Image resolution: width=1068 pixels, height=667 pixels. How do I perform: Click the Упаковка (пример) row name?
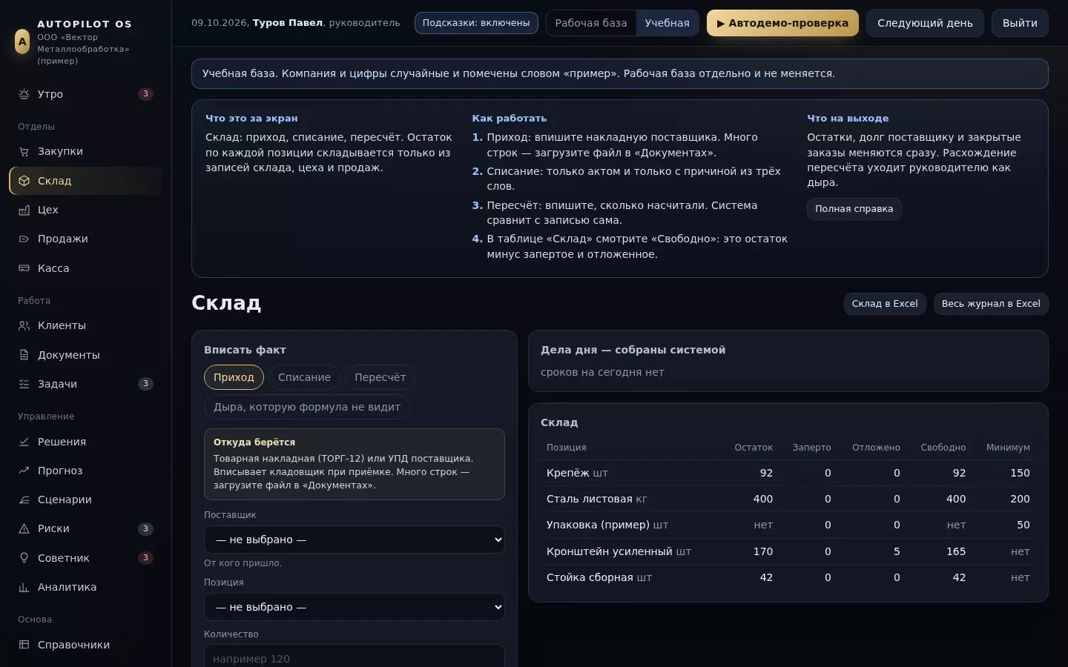tap(598, 525)
